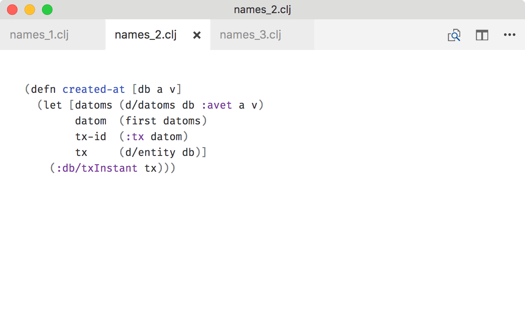Click the defn keyword
This screenshot has height=325, width=525.
coord(43,89)
